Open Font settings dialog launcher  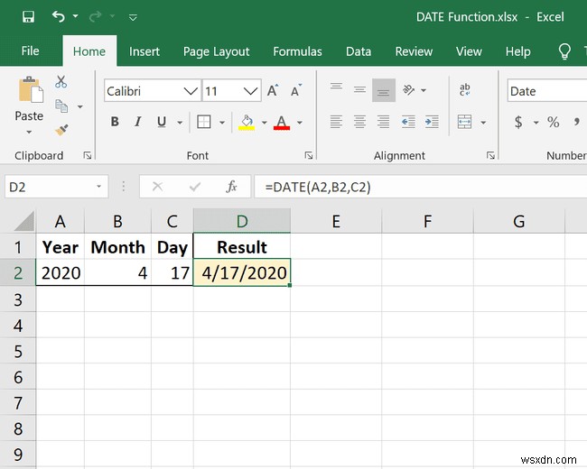tap(309, 155)
